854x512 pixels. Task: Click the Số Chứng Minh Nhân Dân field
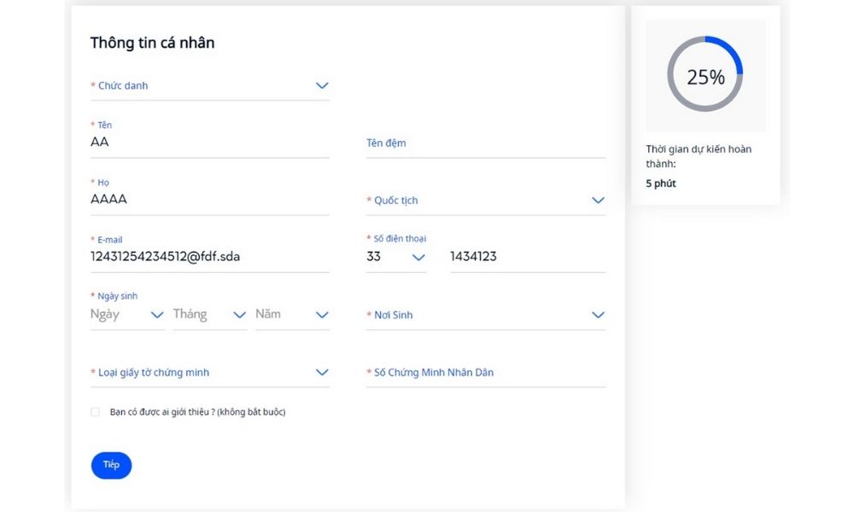coord(485,373)
